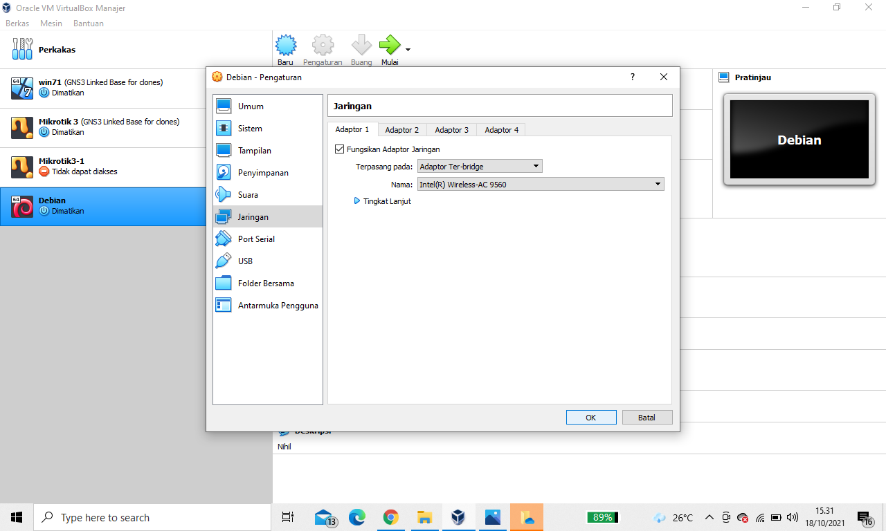Open the Bantuan menu

pos(89,23)
